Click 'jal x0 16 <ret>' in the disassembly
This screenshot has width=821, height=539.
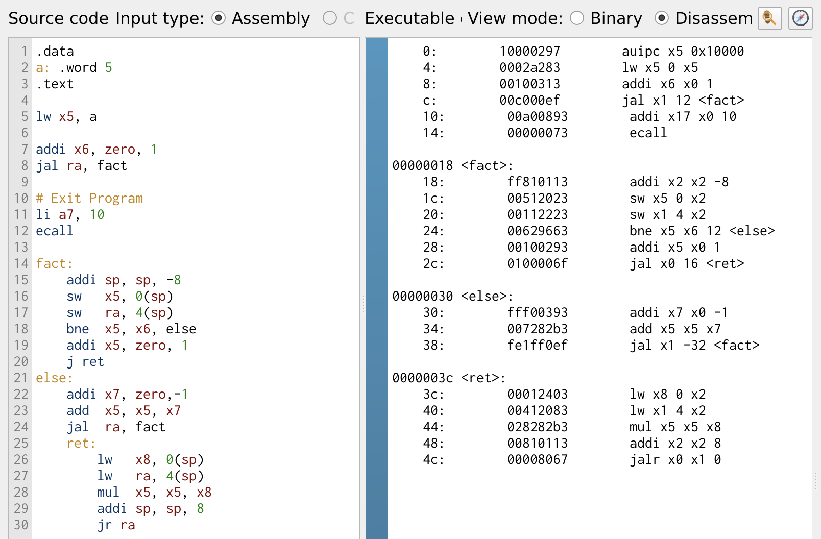click(687, 263)
